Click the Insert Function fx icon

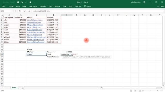pyautogui.click(x=29, y=11)
